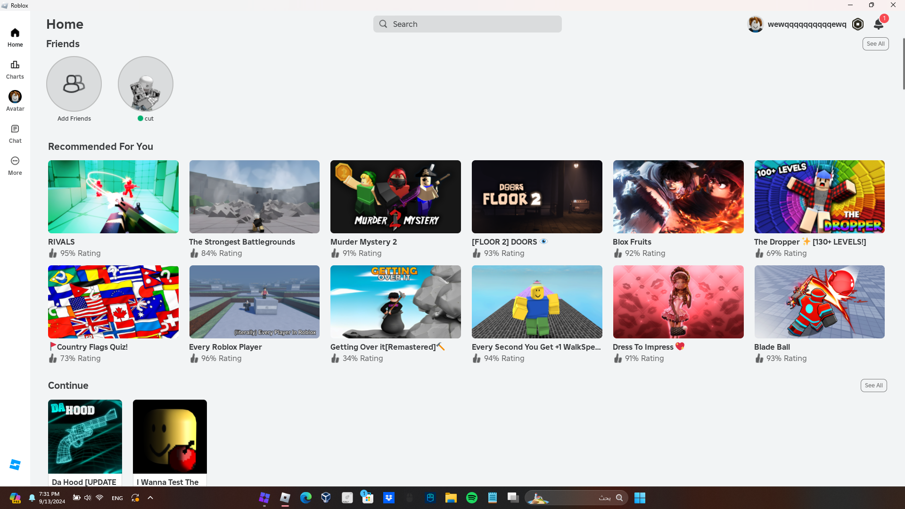Open The Dropper [130+ LEVELS!] title
Screen dimensions: 905x509
coord(810,242)
